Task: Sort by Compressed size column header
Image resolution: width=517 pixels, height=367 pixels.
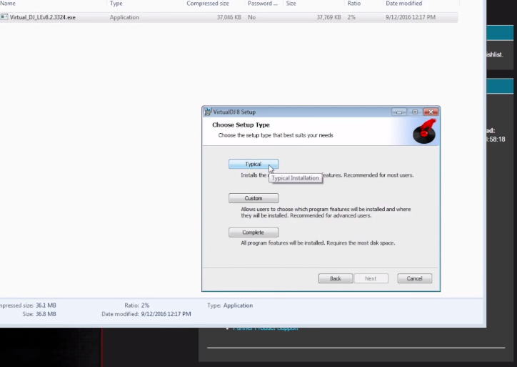Action: tap(208, 4)
